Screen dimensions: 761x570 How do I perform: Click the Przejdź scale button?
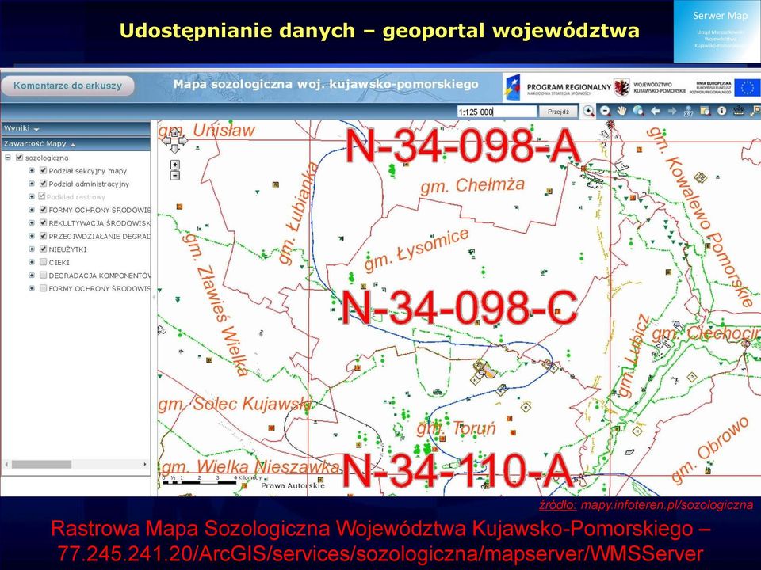tap(558, 112)
